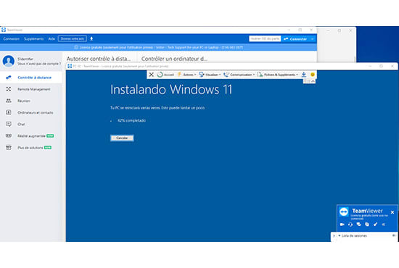
Task: Select Contrôle à distance in sidebar
Action: [x=31, y=78]
